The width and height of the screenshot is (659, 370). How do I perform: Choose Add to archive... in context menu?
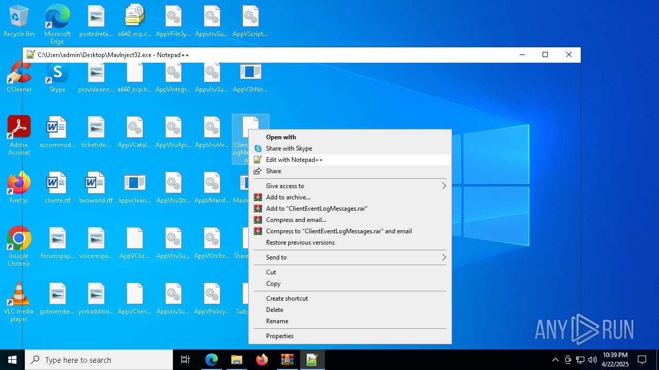click(x=350, y=197)
